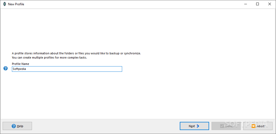Close the New Profile window
Screen dimensions: 276x134
point(270,4)
